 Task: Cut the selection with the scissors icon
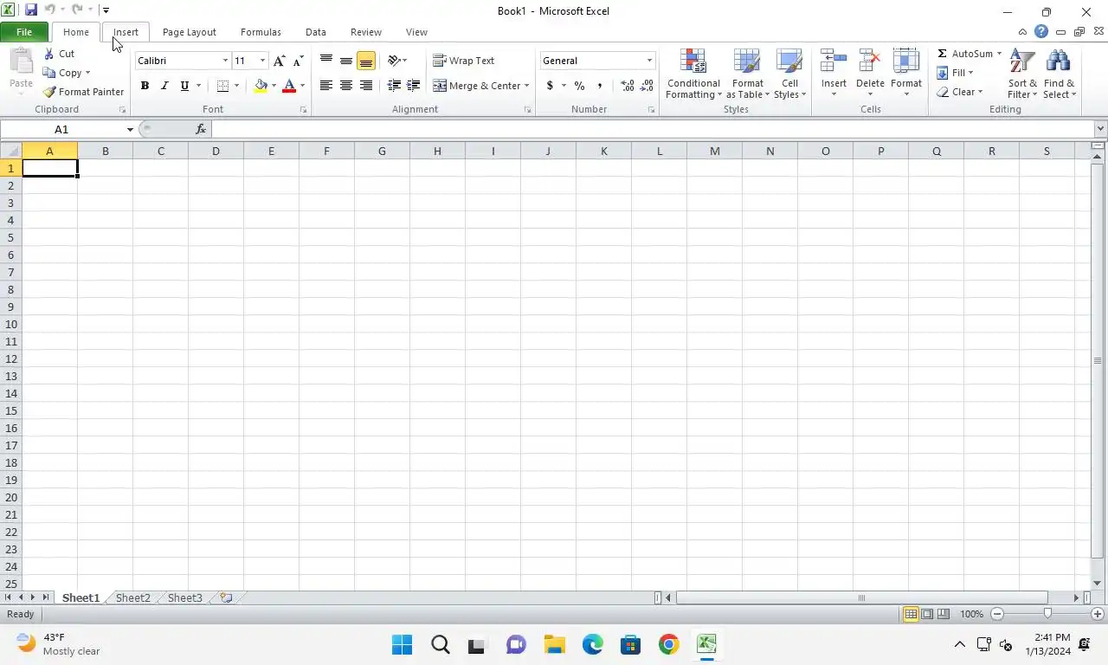click(x=49, y=54)
